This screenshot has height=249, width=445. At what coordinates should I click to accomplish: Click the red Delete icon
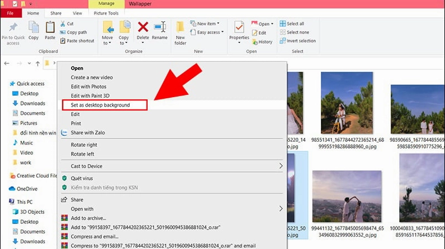tap(143, 27)
